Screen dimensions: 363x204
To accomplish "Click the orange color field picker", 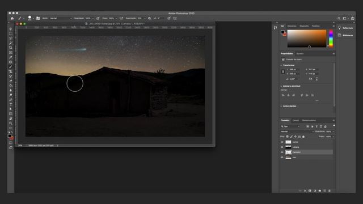I will [x=307, y=39].
